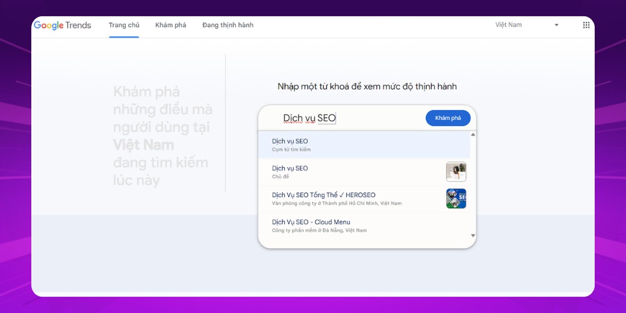Click into the Dịch vụ SEO search field
Viewport: 626px width, 313px height.
click(343, 118)
